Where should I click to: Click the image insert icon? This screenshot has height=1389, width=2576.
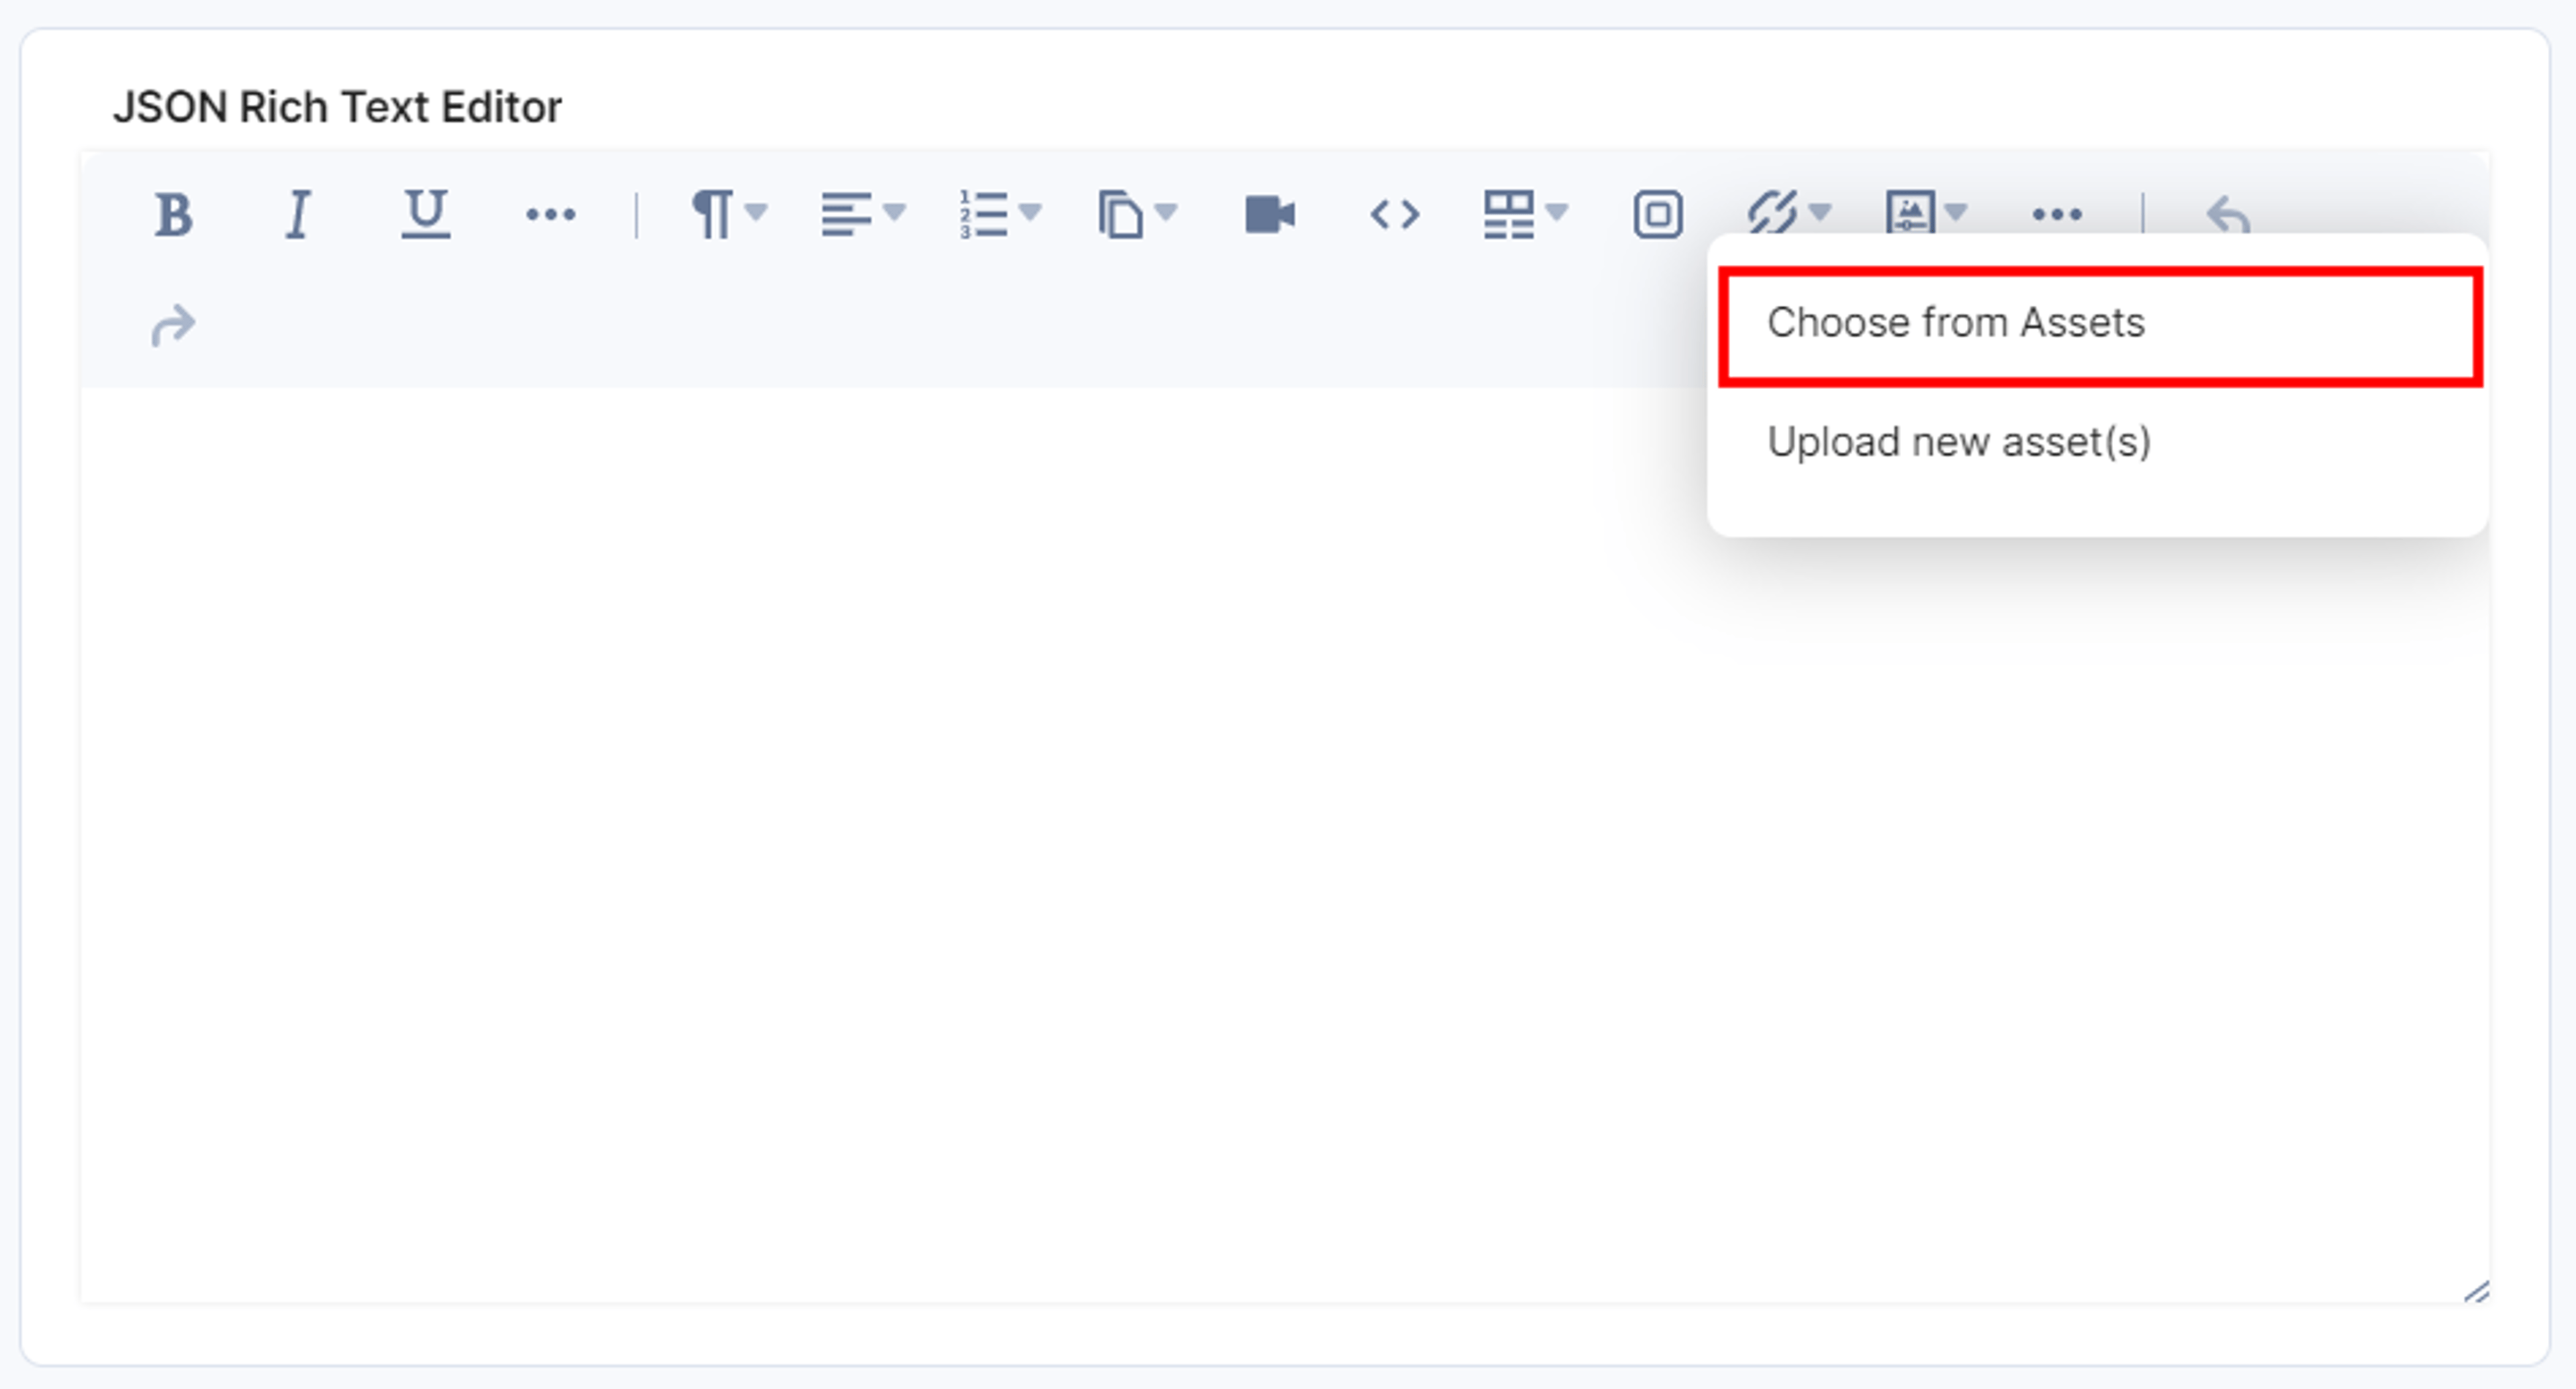pyautogui.click(x=1910, y=212)
